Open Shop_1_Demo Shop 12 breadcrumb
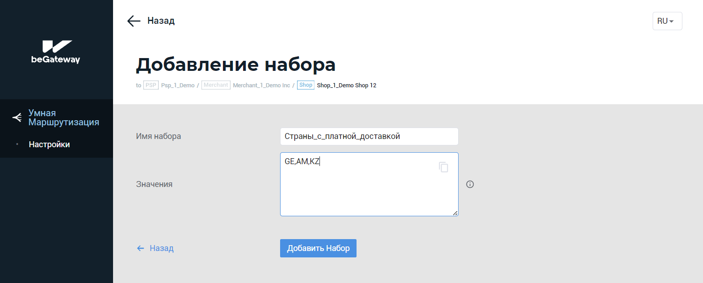 coord(346,85)
